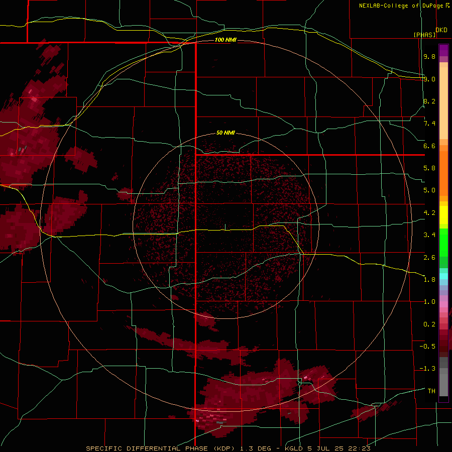452x452 pixels.
Task: Click the 4.2 legend value
Action: pos(429,213)
